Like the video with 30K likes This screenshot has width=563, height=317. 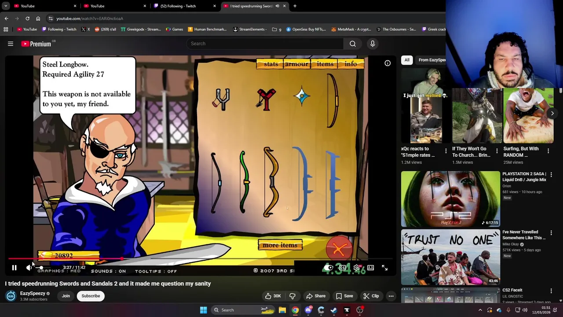click(272, 296)
